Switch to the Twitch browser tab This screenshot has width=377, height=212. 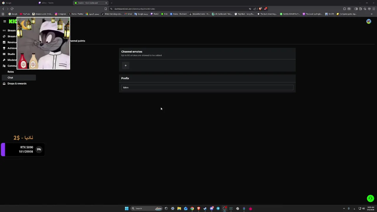coord(54,3)
